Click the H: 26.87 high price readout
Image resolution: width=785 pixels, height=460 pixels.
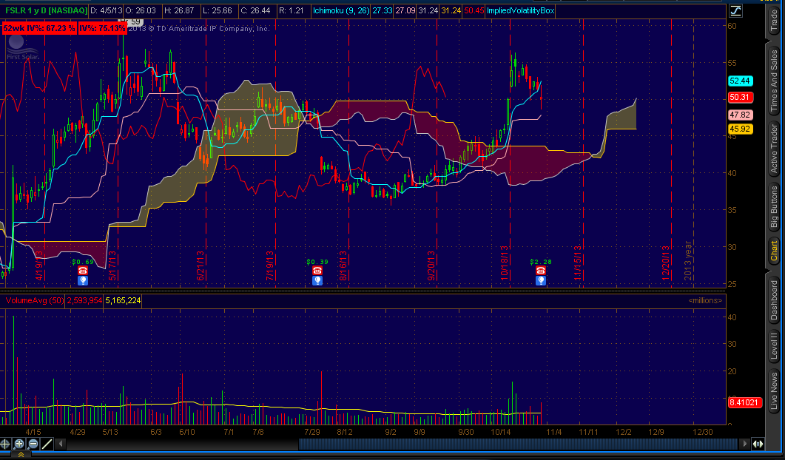(180, 10)
